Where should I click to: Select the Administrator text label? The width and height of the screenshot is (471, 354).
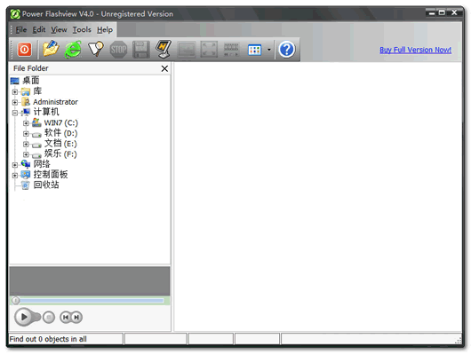[x=55, y=102]
